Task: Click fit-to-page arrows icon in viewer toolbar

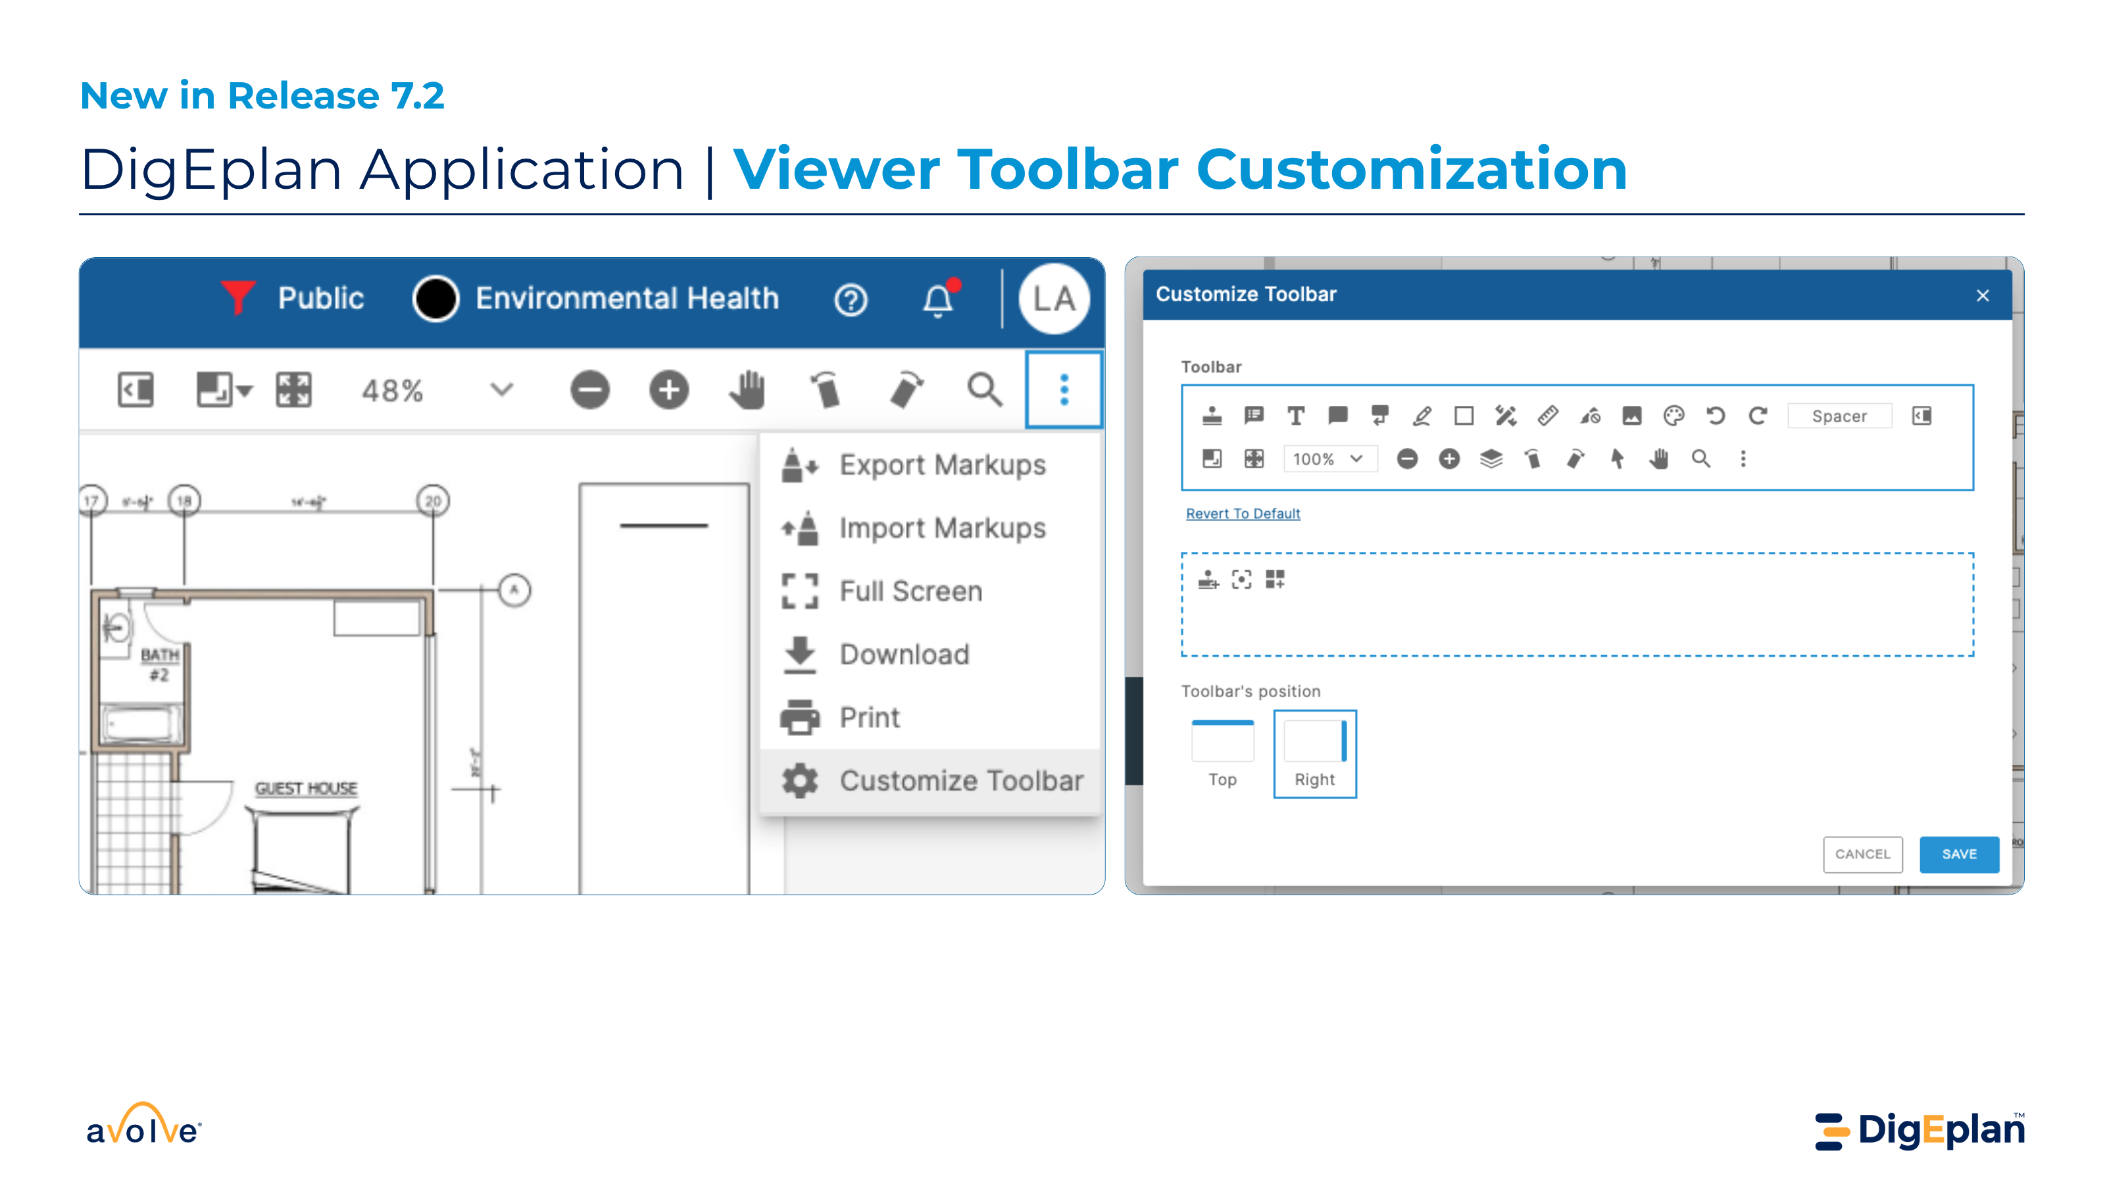Action: click(x=293, y=390)
